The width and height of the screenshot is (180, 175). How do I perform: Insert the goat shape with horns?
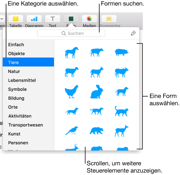click(97, 72)
